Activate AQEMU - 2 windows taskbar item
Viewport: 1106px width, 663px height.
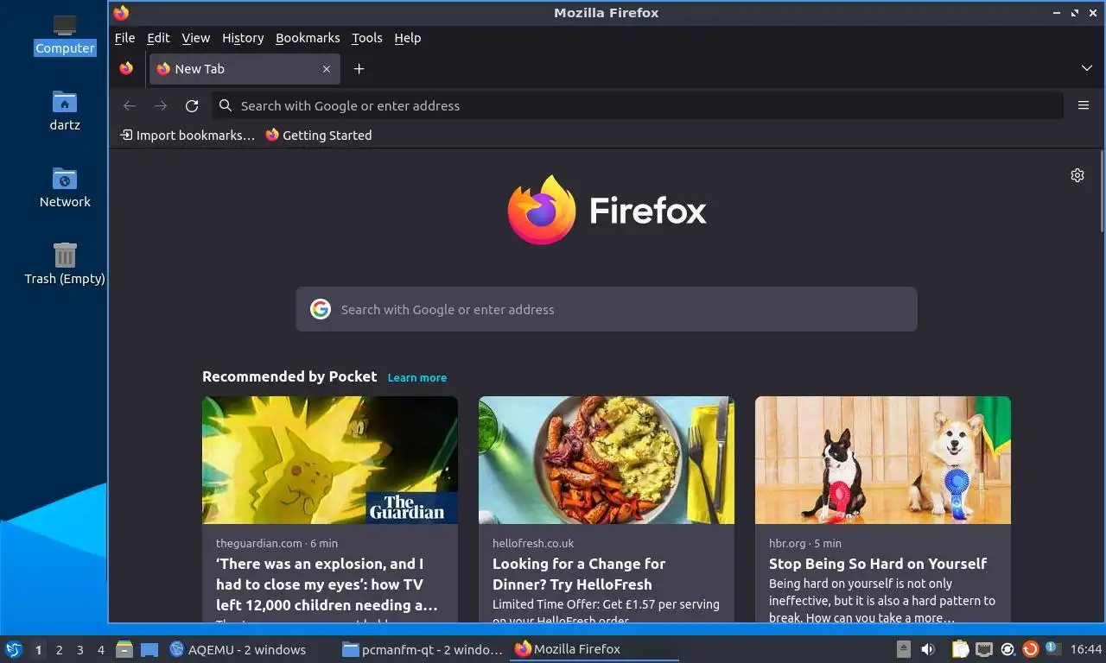249,649
